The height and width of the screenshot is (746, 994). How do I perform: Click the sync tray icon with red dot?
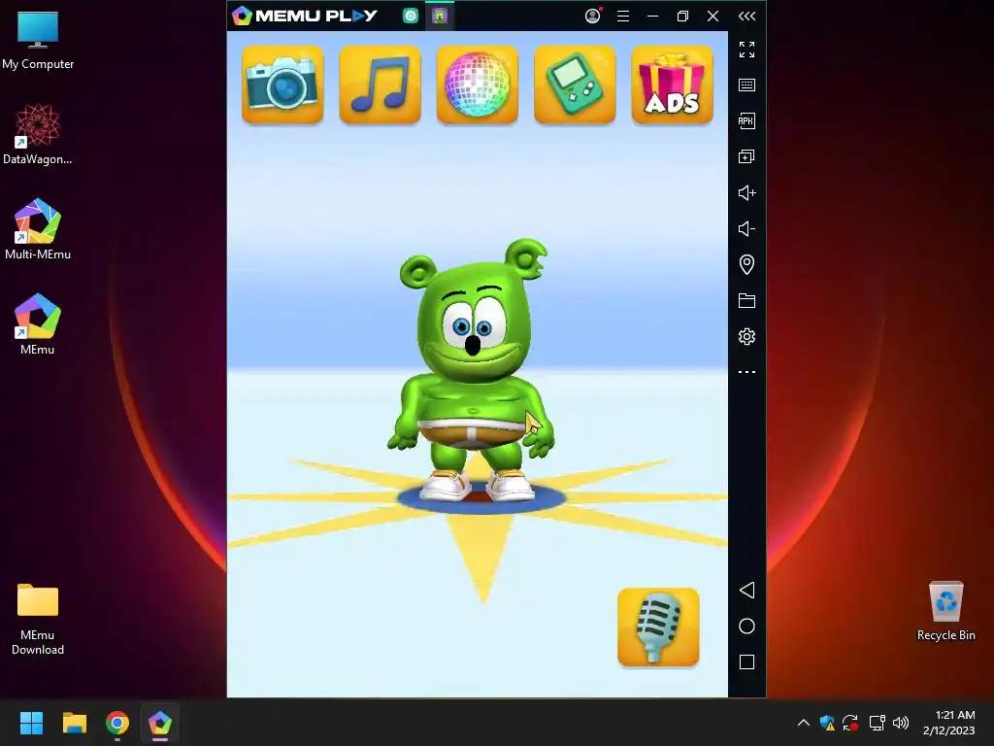(x=850, y=723)
